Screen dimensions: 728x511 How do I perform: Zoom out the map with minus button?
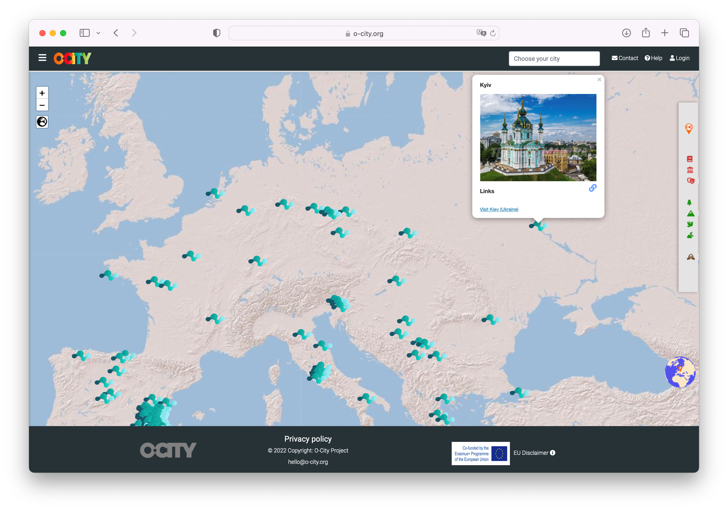coord(42,105)
